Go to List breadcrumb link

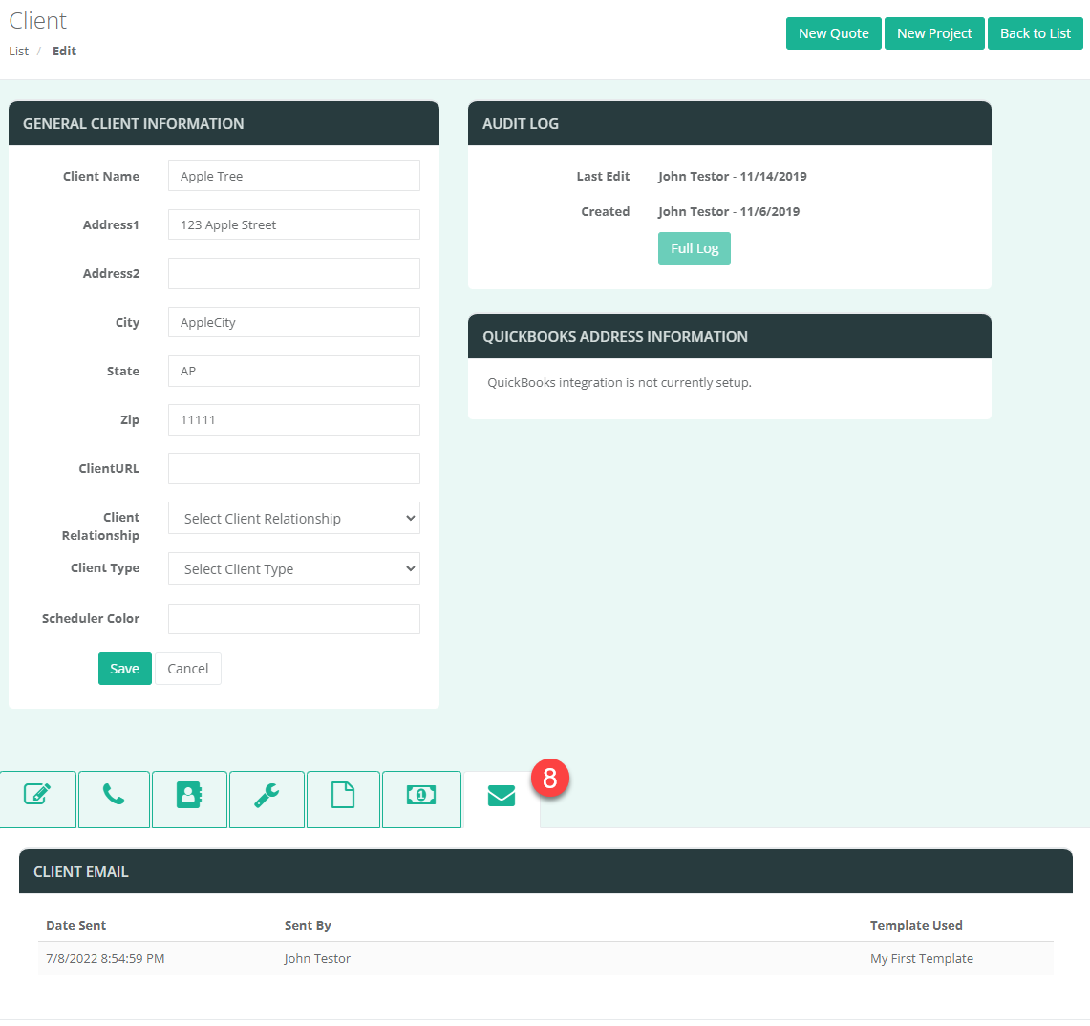(x=19, y=52)
